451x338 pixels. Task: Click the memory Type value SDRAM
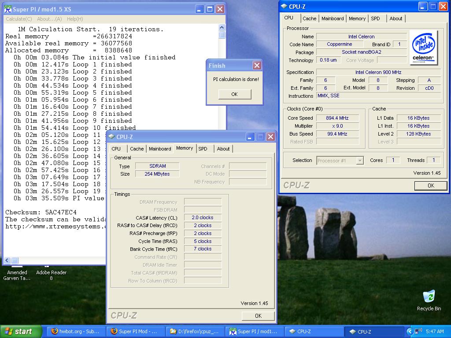157,166
